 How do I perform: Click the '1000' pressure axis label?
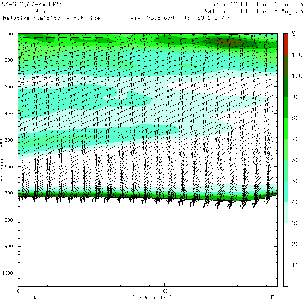point(7,273)
